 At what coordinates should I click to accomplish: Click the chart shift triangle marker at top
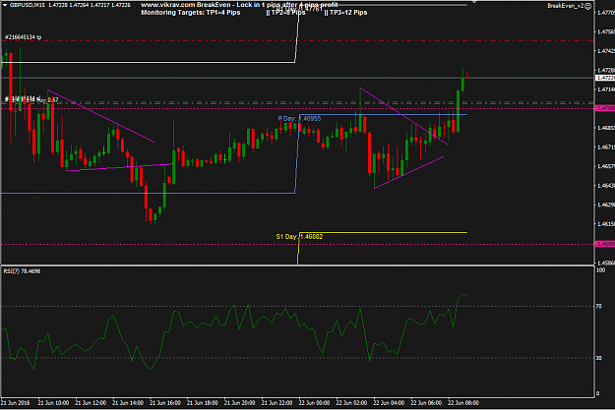pyautogui.click(x=474, y=2)
